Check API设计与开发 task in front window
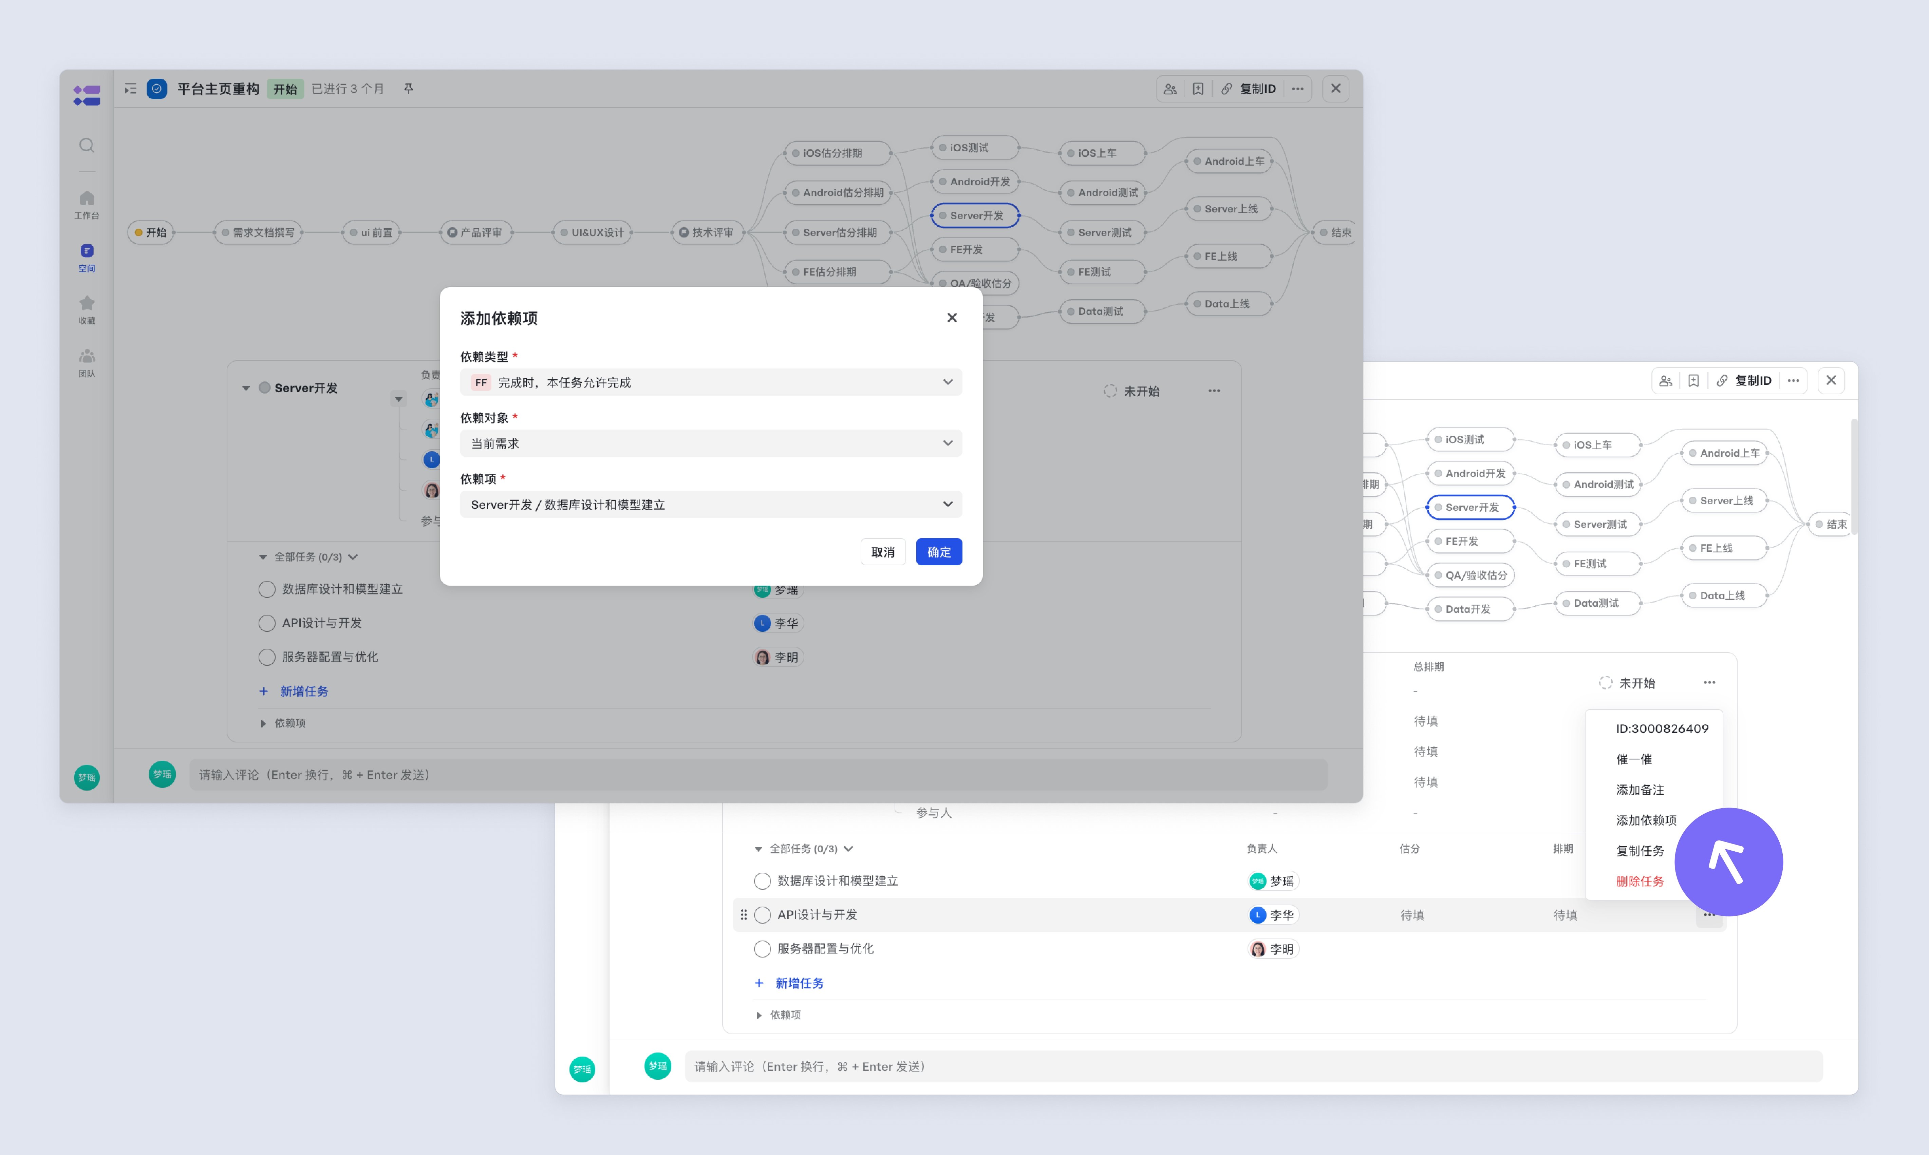This screenshot has height=1155, width=1929. click(267, 623)
